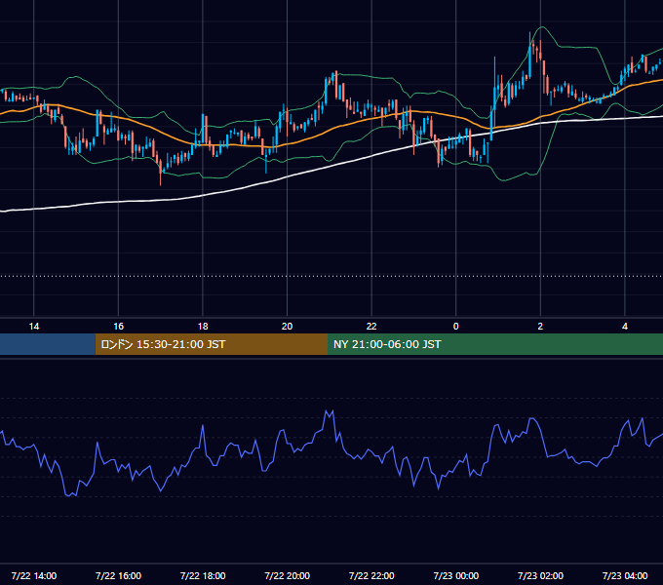663x585 pixels.
Task: Click the 22 hour axis label
Action: [x=371, y=327]
